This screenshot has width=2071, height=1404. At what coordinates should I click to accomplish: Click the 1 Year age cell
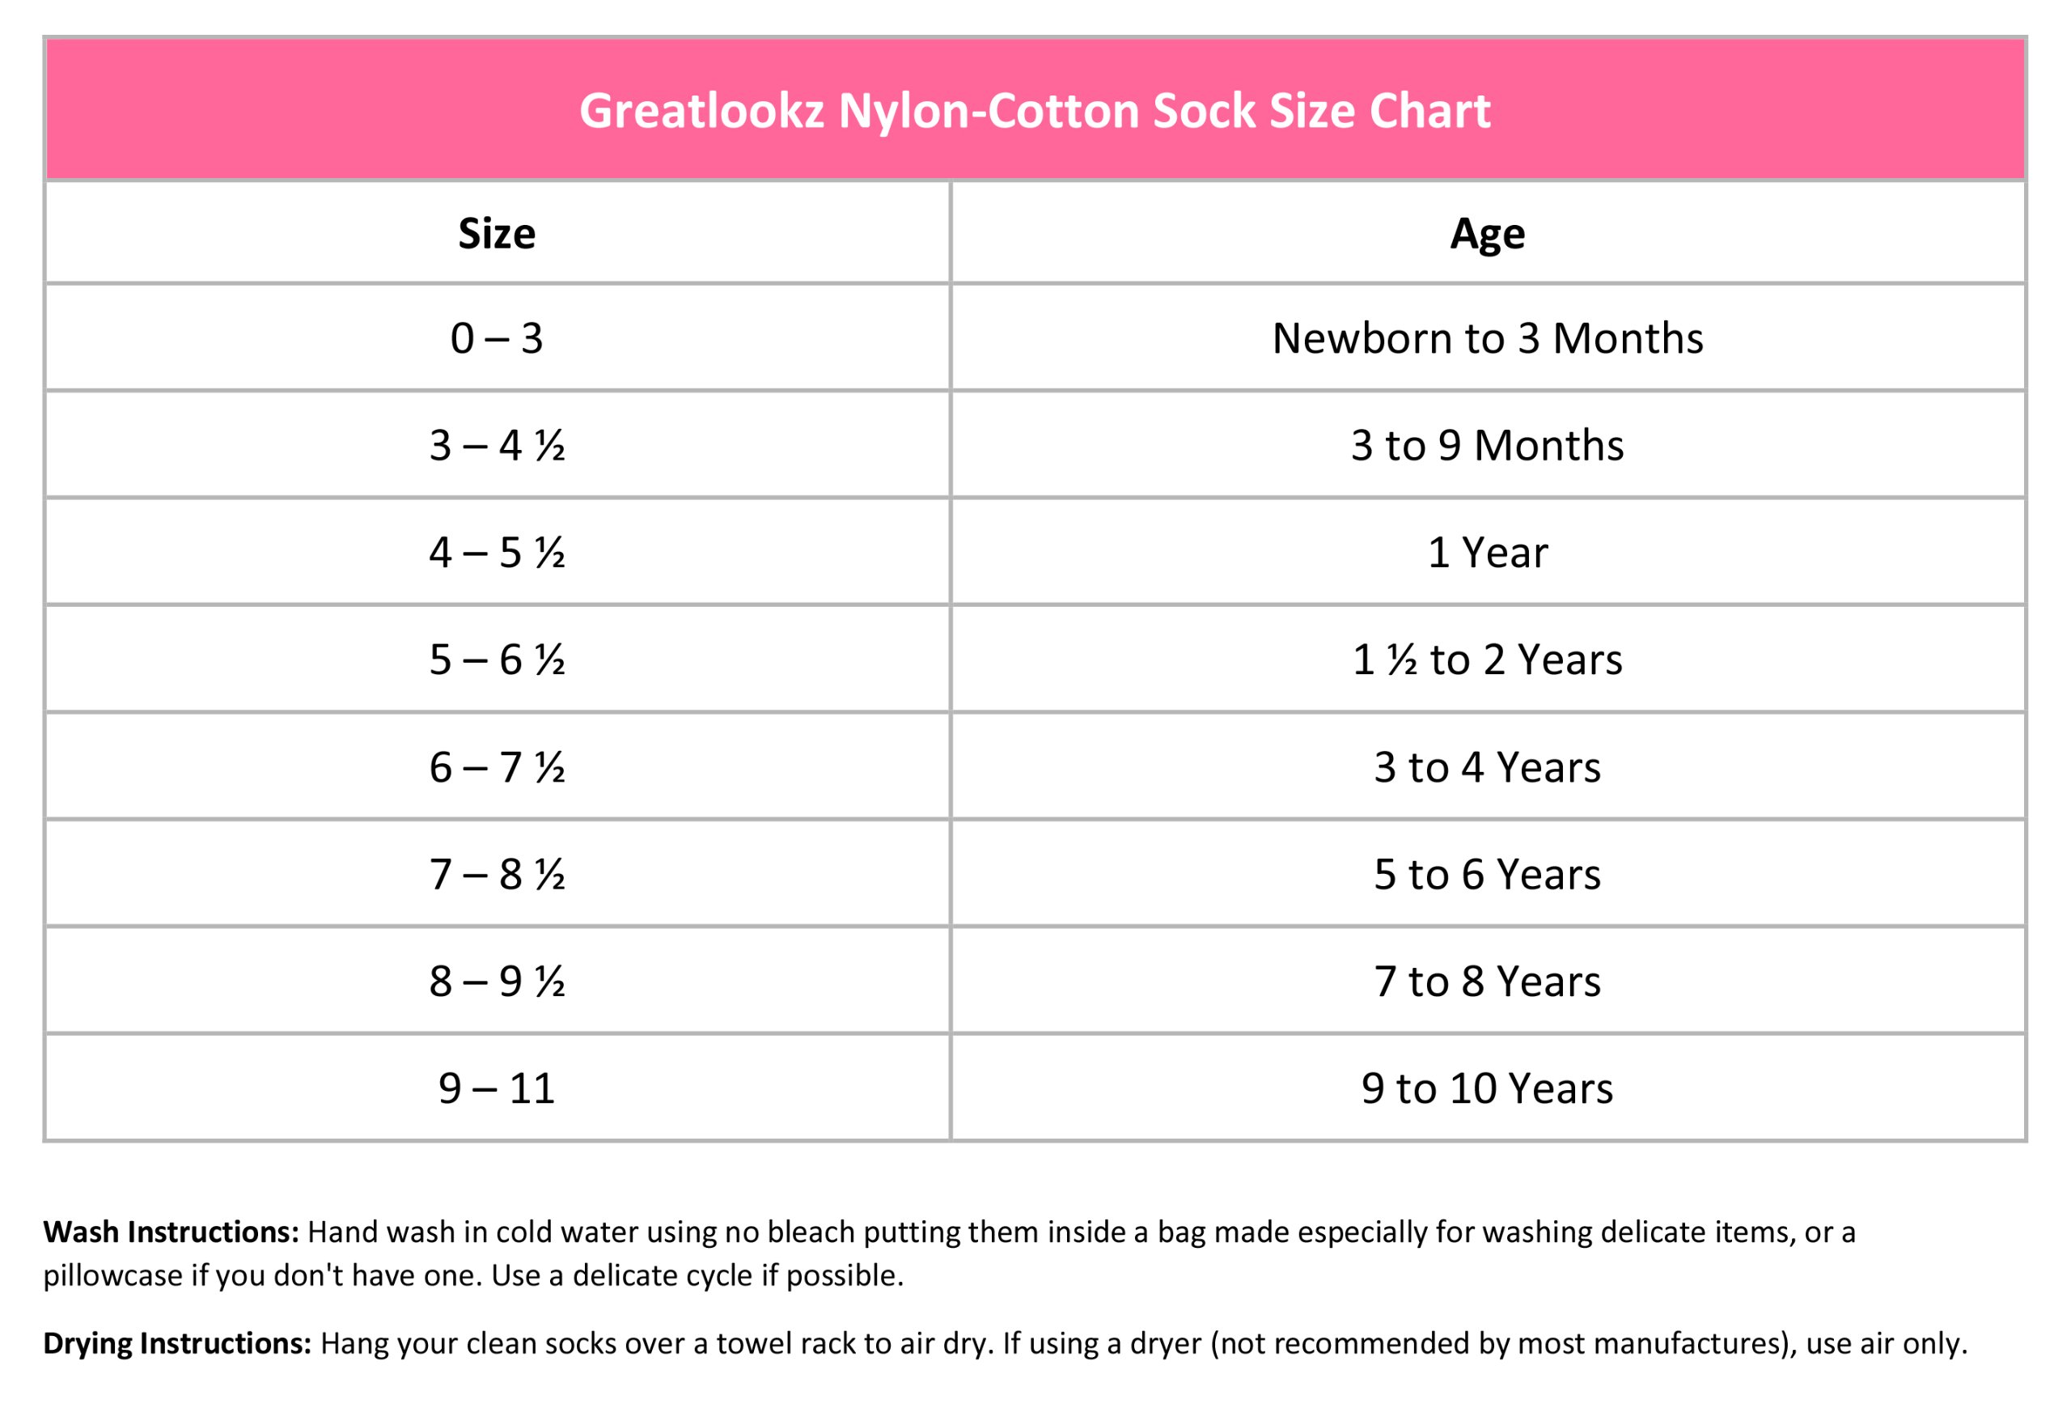tap(1487, 553)
